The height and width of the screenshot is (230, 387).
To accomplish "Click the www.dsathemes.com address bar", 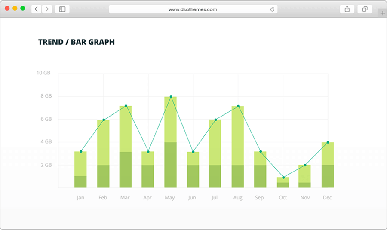I will (192, 9).
